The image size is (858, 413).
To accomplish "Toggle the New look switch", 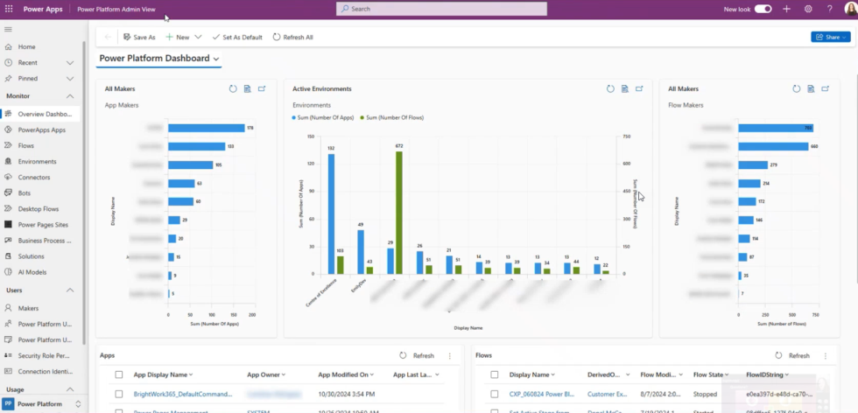I will [763, 9].
